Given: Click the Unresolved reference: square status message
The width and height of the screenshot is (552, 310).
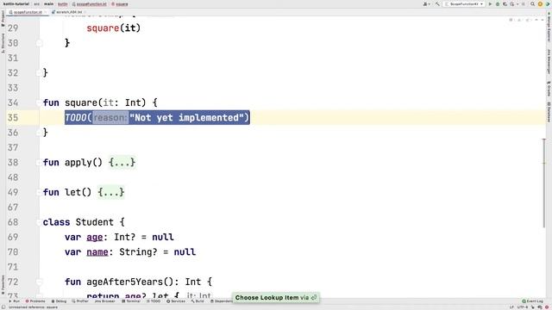Looking at the screenshot, I should point(33,307).
